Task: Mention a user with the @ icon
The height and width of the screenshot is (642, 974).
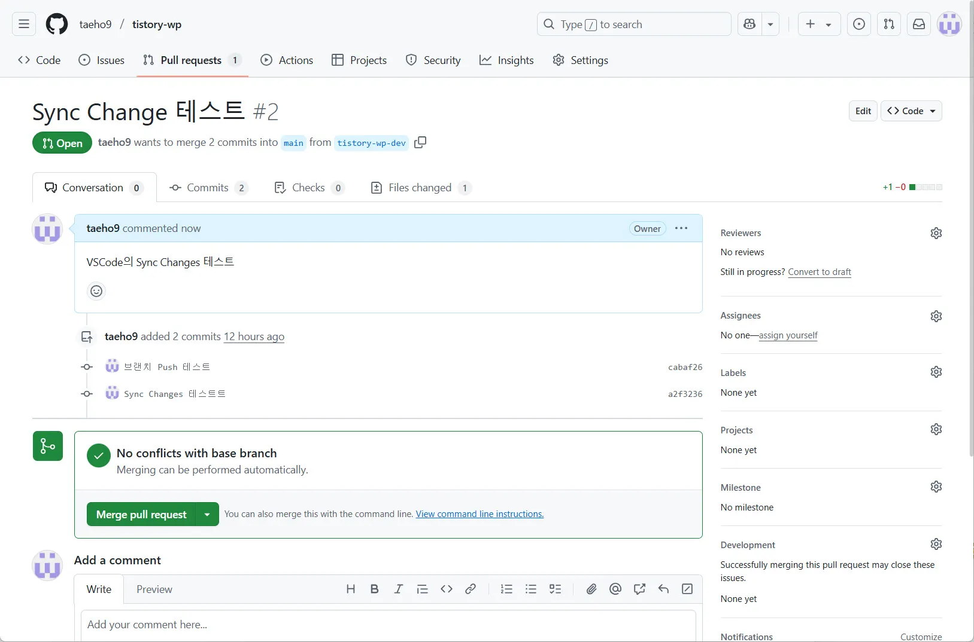Action: click(615, 589)
